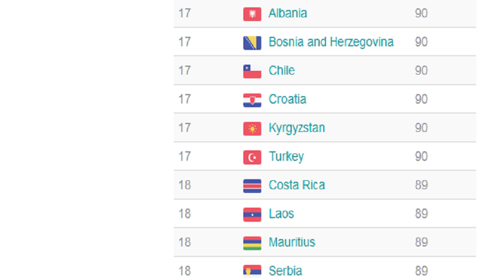Click the Chile flag icon
This screenshot has height=278, width=495.
coord(252,71)
